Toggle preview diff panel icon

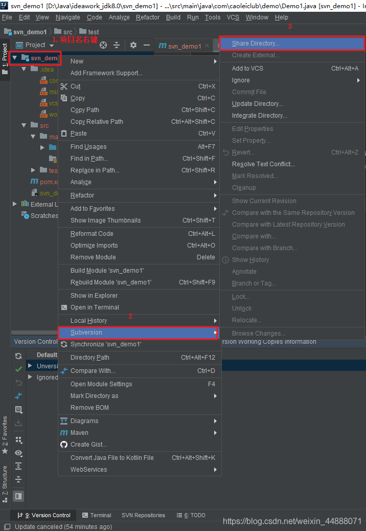click(x=18, y=496)
